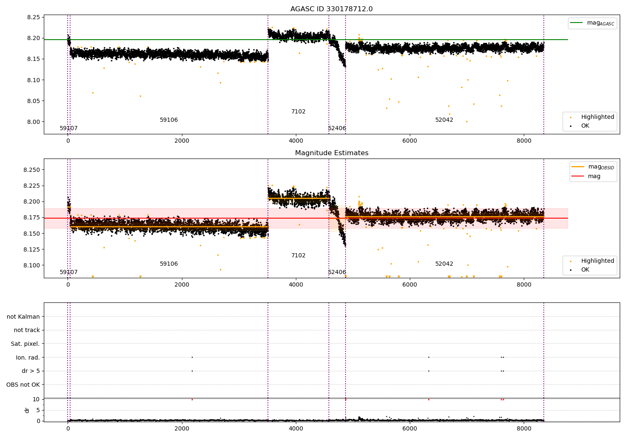The width and height of the screenshot is (626, 438).
Task: Click obsid label 59106 in Magnitude Estimates plot
Action: 169,264
